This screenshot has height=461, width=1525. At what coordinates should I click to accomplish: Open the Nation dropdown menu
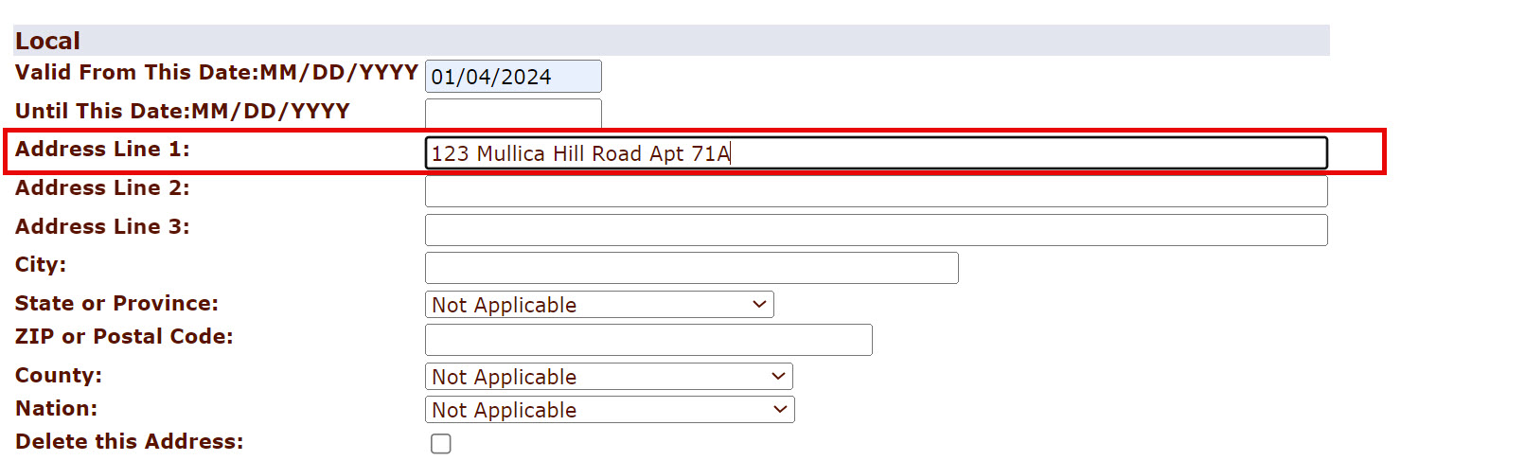[x=610, y=410]
